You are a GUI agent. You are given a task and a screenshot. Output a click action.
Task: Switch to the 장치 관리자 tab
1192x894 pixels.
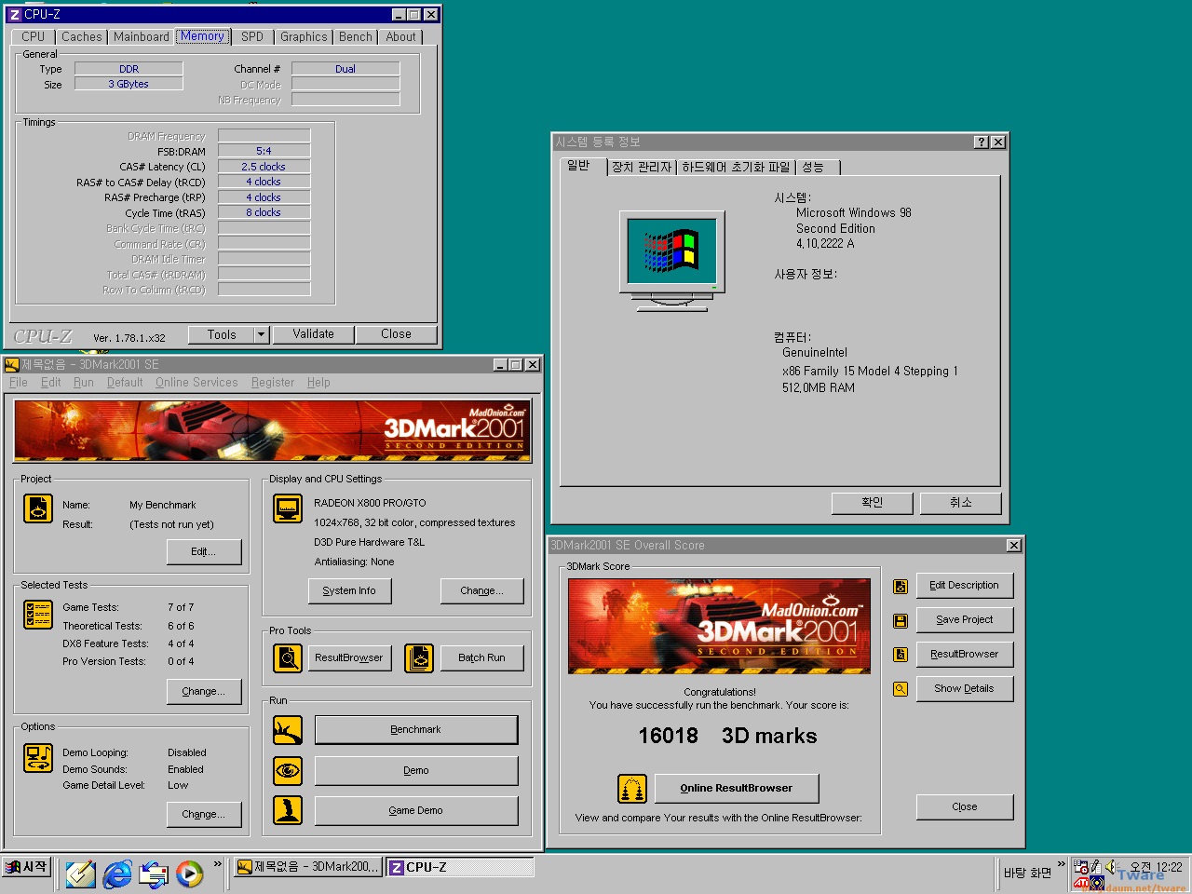(x=642, y=168)
